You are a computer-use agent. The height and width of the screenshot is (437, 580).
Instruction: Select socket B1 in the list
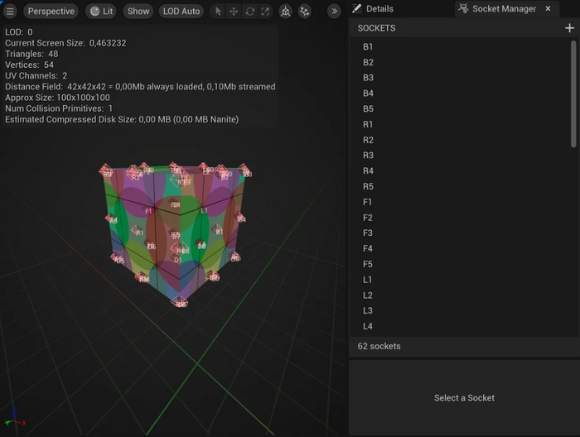pos(368,47)
